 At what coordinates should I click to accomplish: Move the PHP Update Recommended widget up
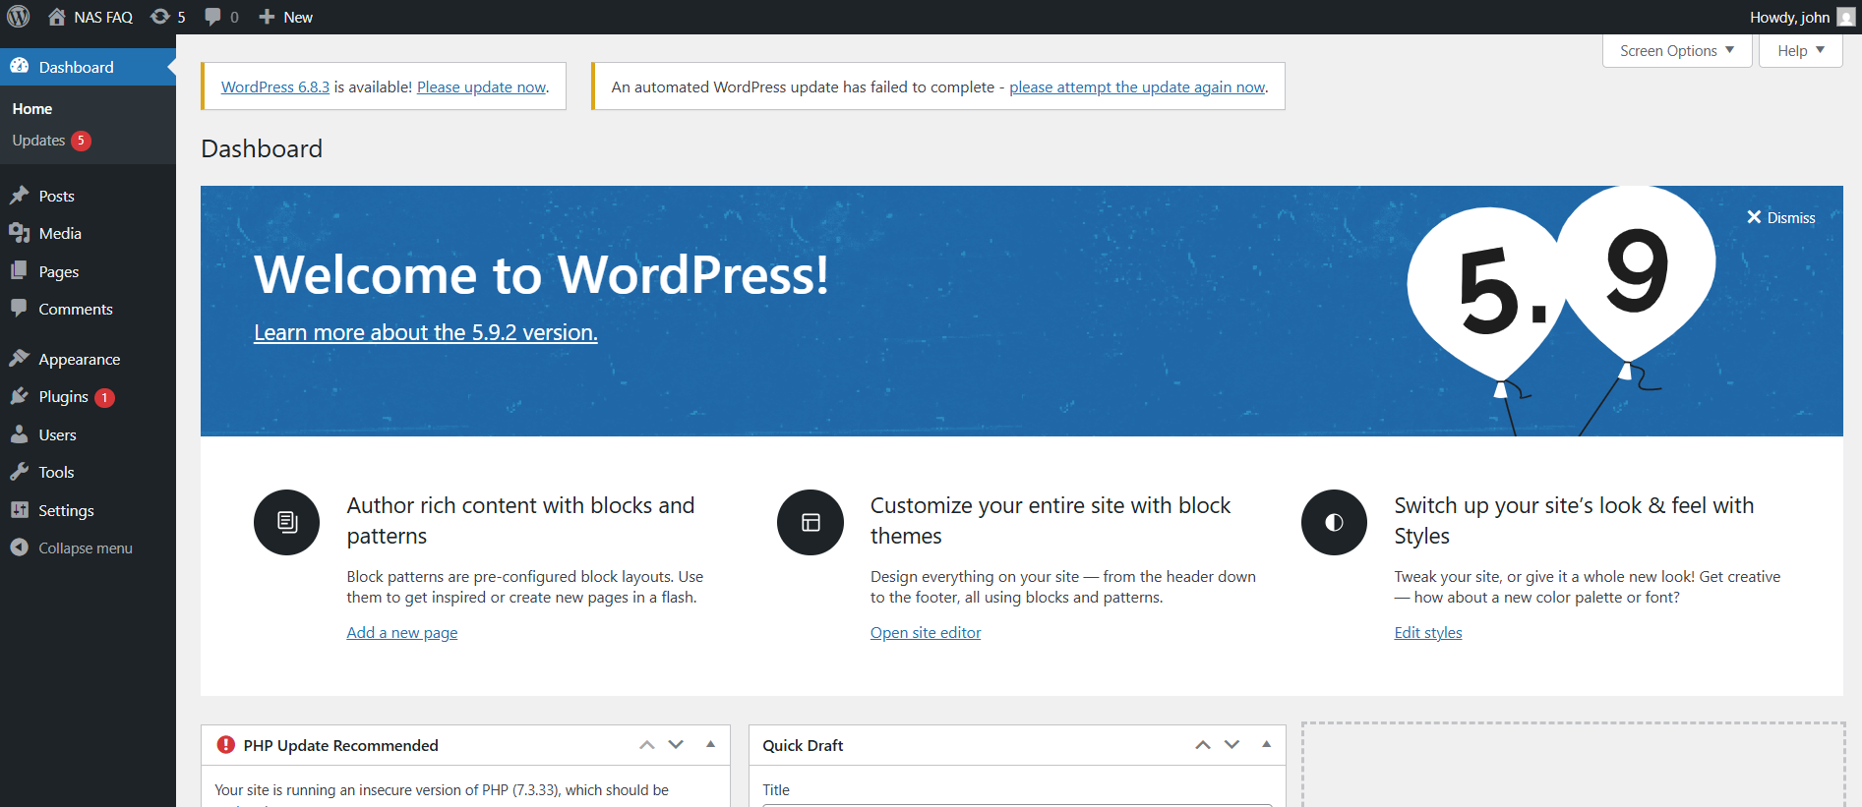[646, 745]
